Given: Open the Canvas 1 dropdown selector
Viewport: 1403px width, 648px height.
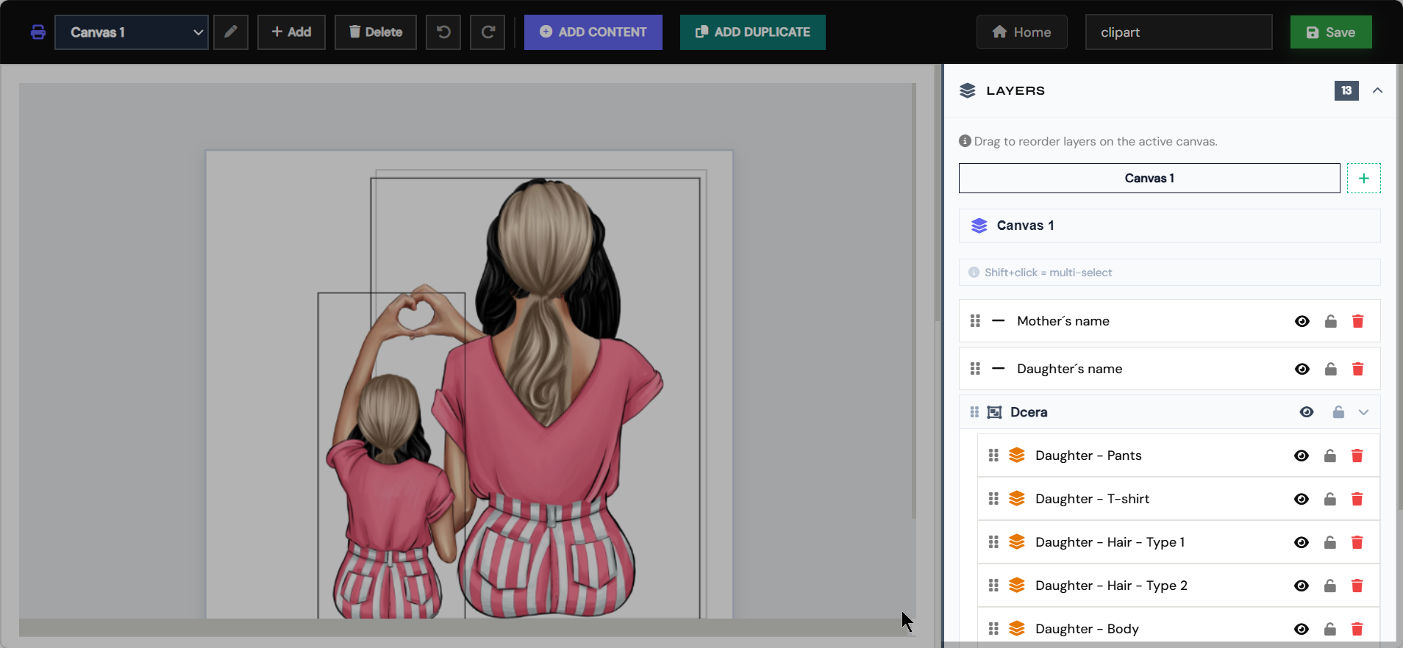Looking at the screenshot, I should [132, 32].
